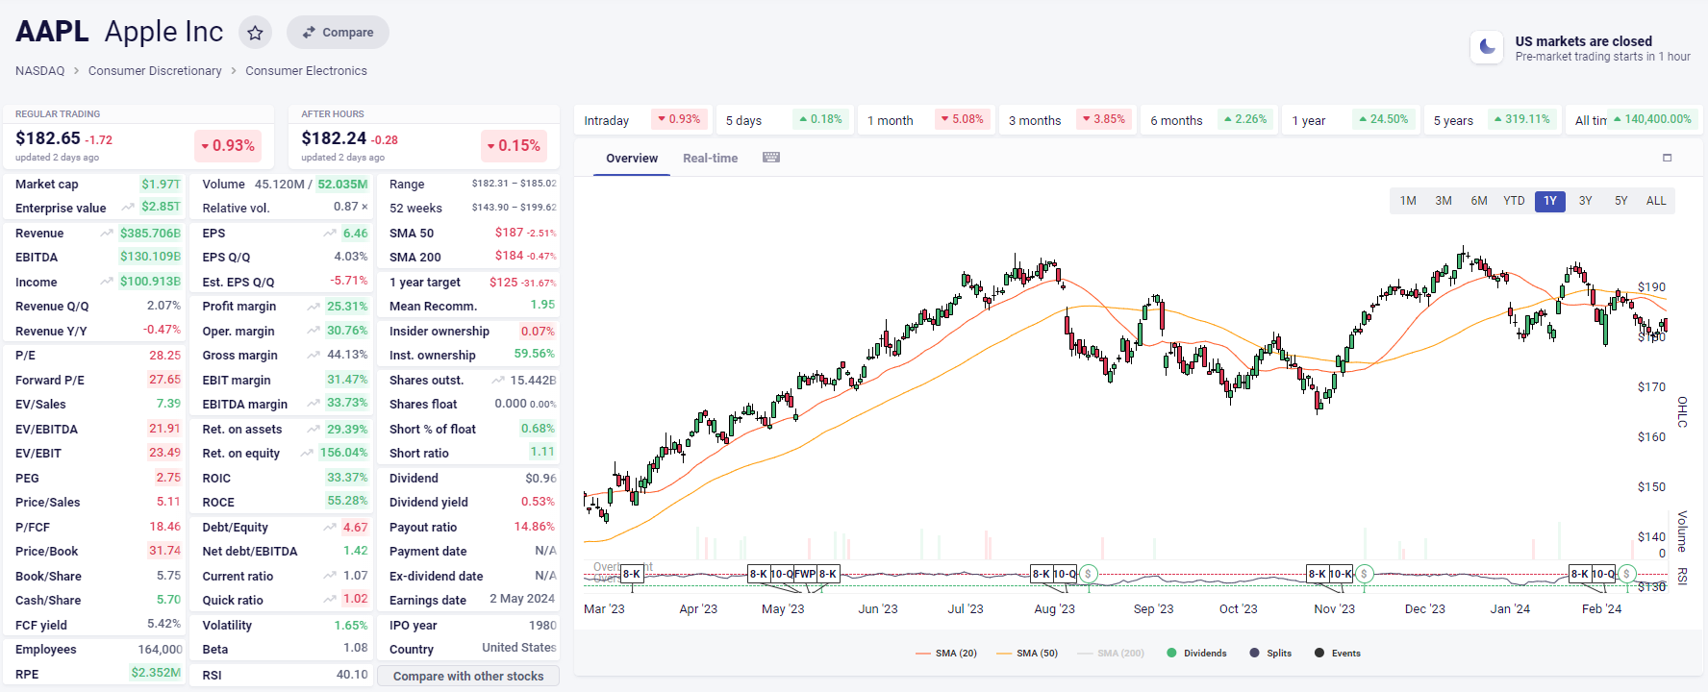Viewport: 1708px width, 692px height.
Task: Open the 6 months performance card
Action: coord(1208,120)
